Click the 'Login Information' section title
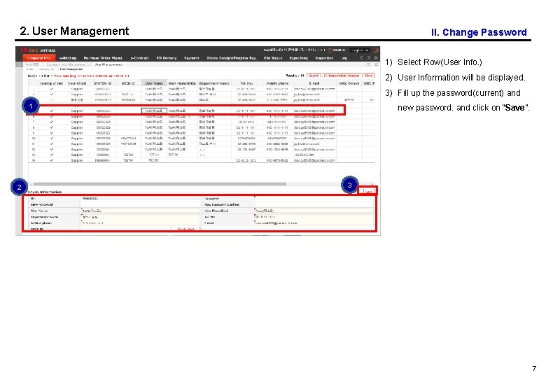 (x=45, y=192)
